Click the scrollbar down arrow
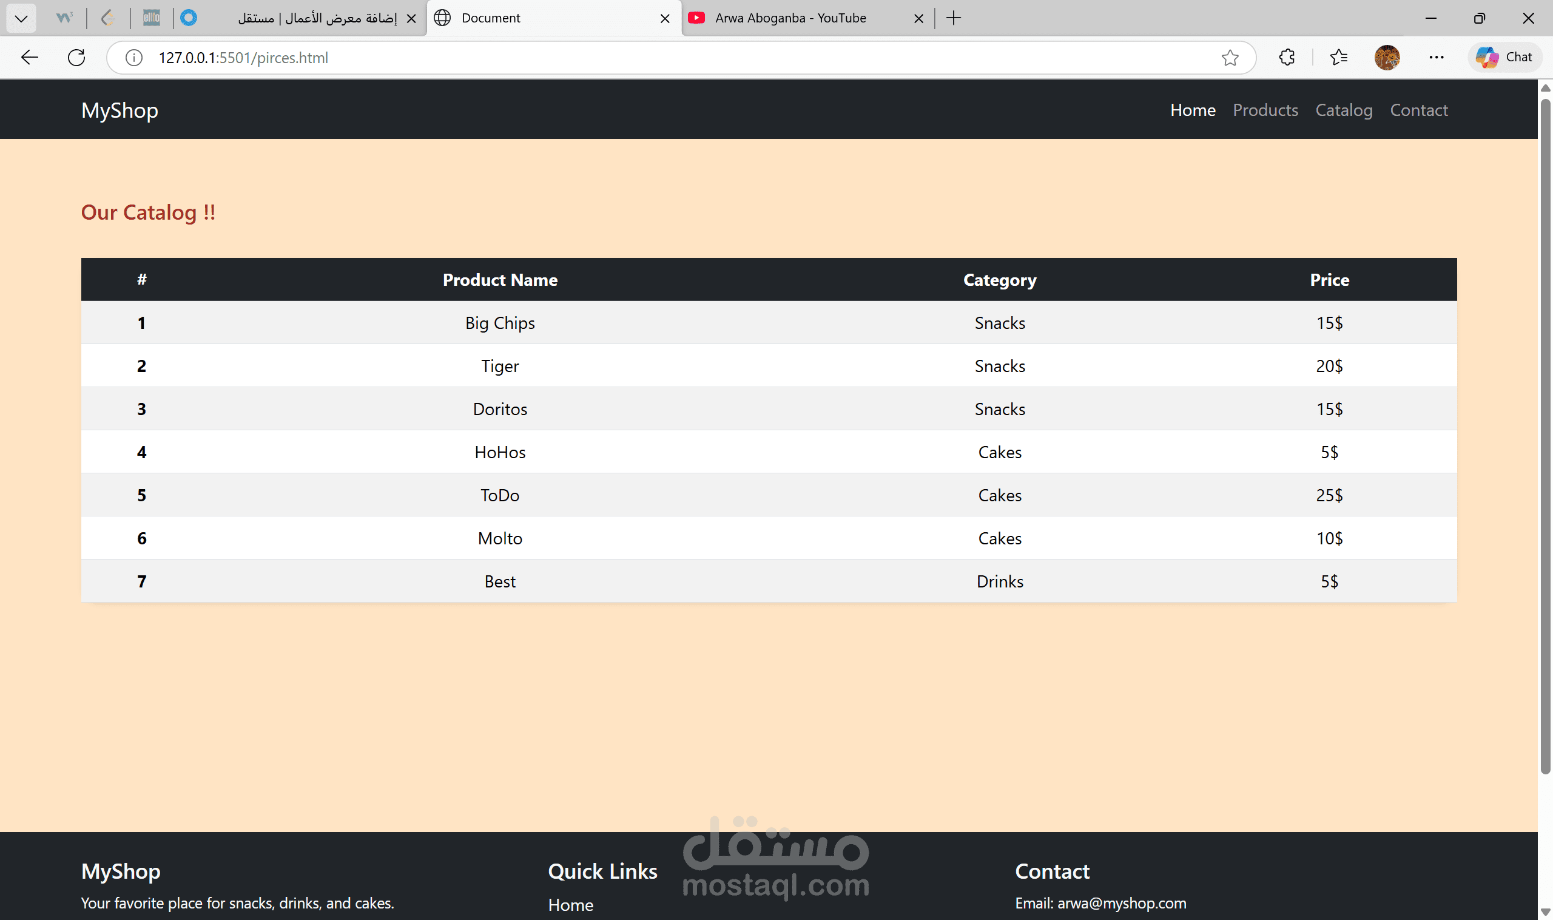1553x920 pixels. 1545,912
